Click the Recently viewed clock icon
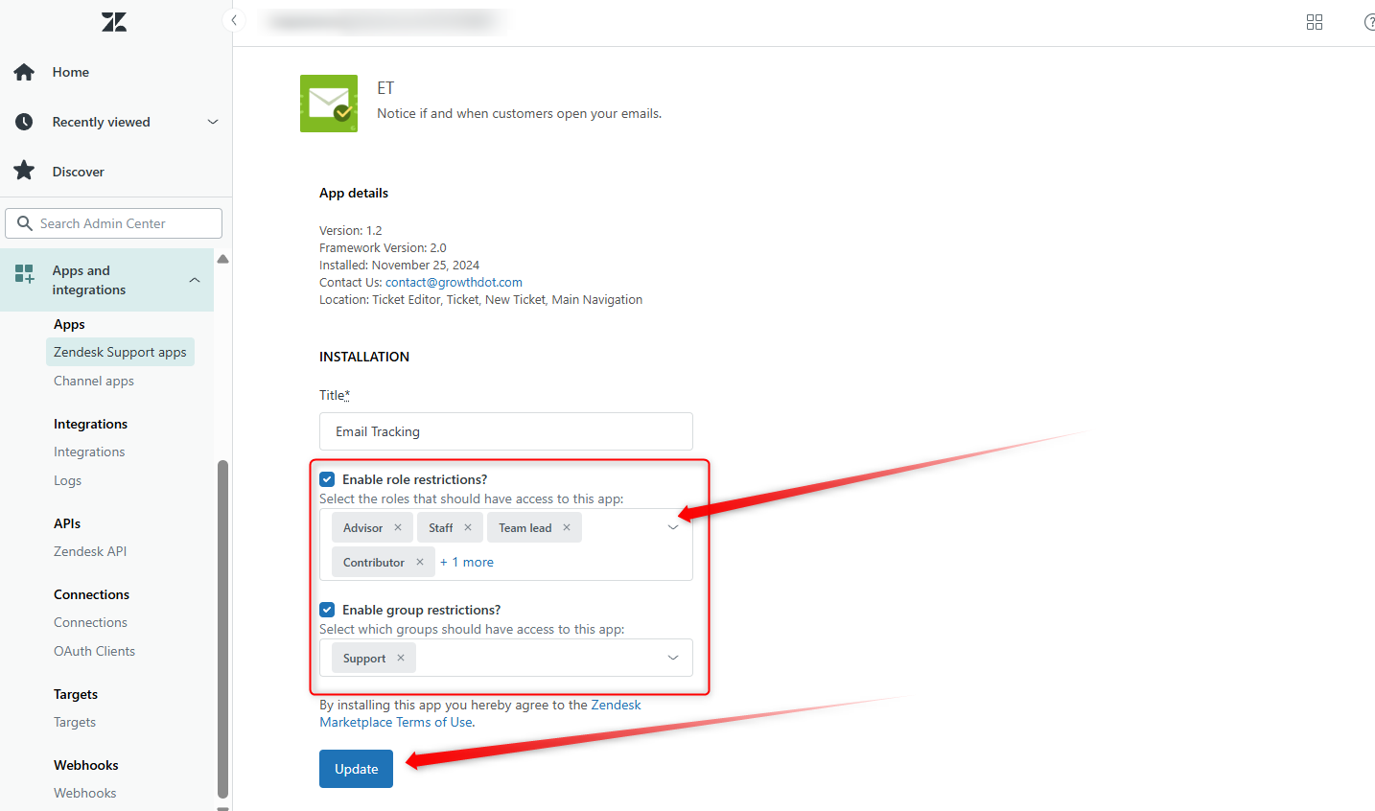 [24, 122]
